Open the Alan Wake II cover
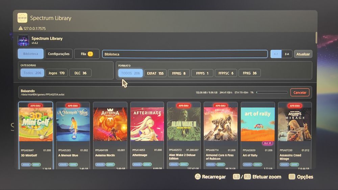This screenshot has height=190, width=338. (184, 124)
